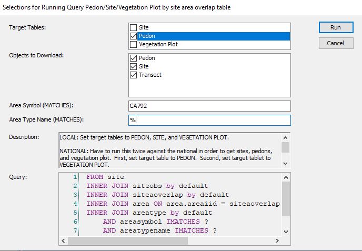Viewport: 362px width, 251px height.
Task: Click the Description box scroll down arrow
Action: 286,164
